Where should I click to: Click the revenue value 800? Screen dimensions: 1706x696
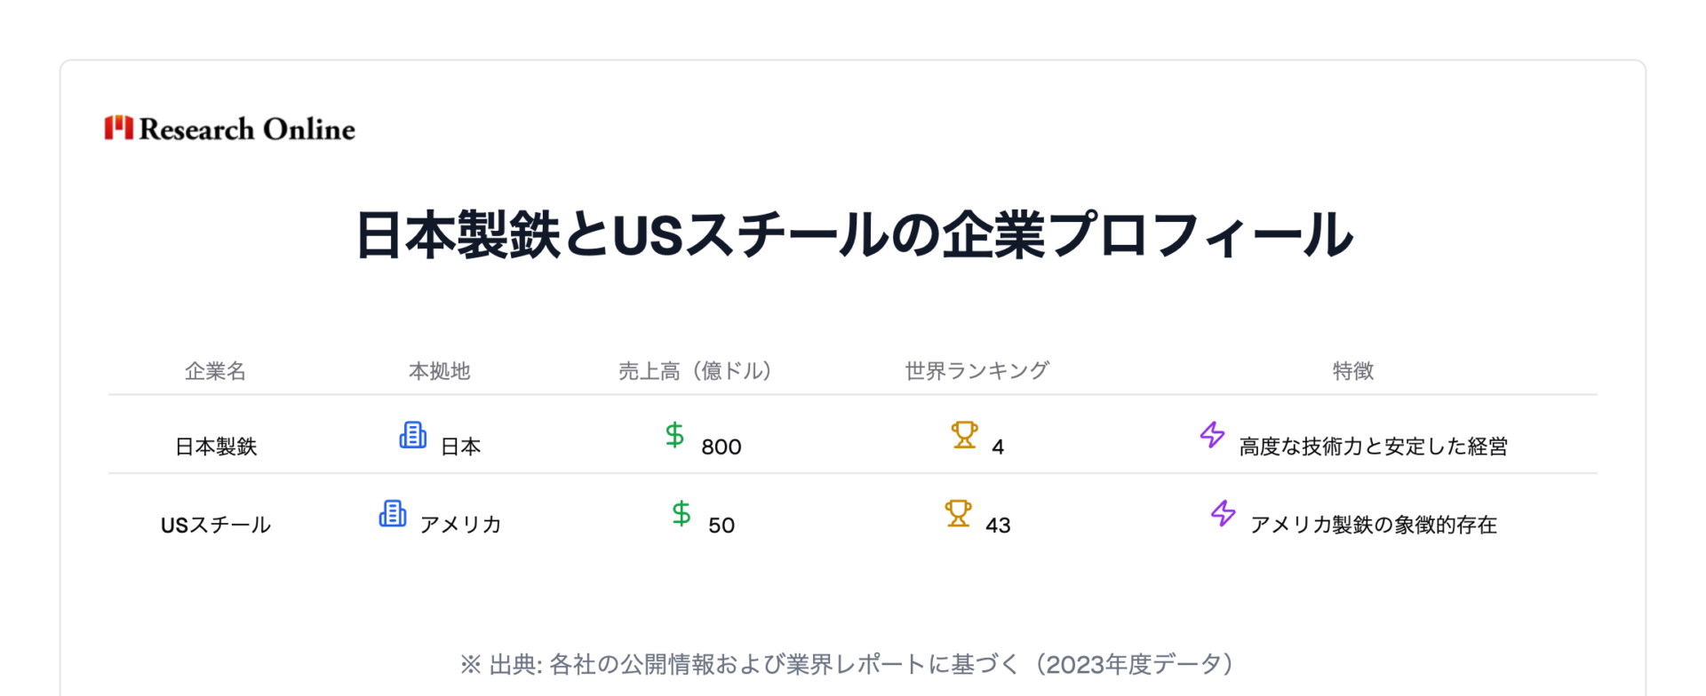(721, 447)
